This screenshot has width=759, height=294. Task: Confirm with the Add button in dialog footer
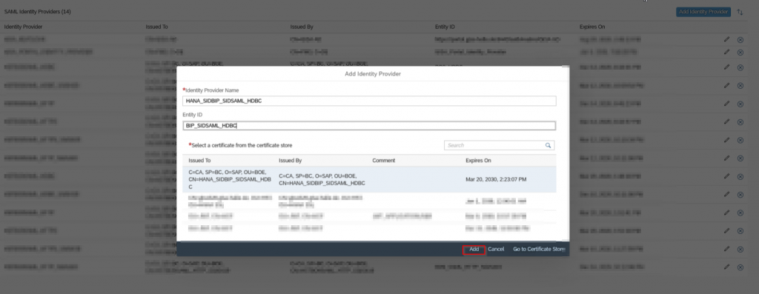(x=474, y=249)
